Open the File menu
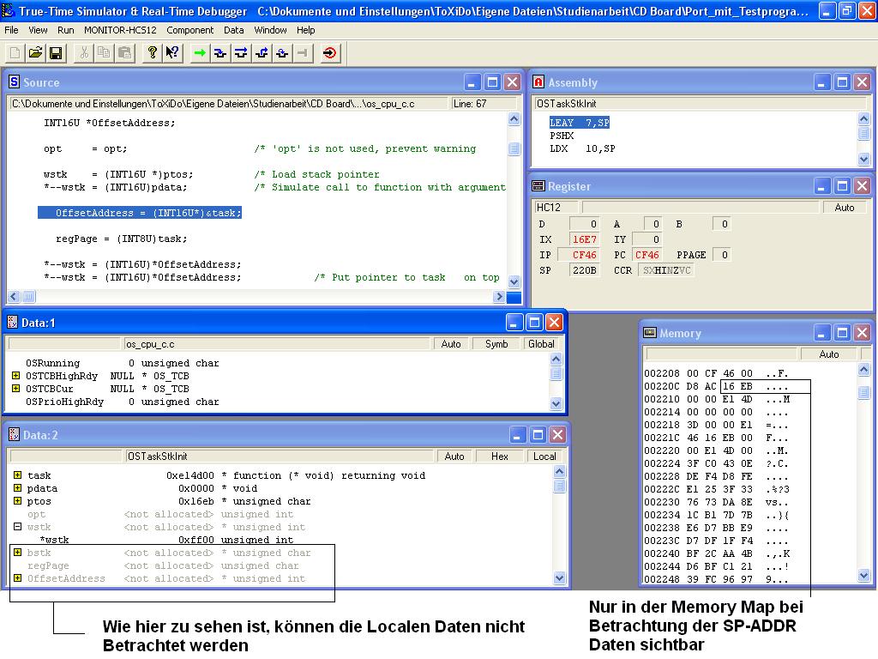878x659 pixels. (x=11, y=30)
